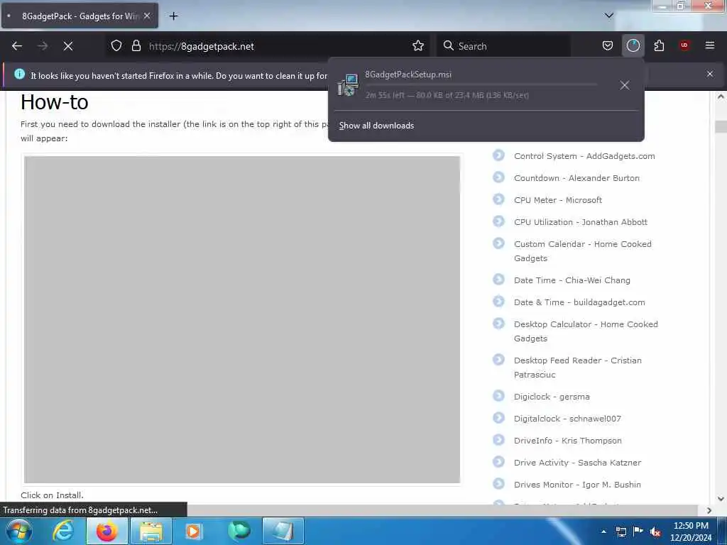Viewport: 727px width, 545px height.
Task: Open CPU Utilization - Jonathan Abbott link
Action: point(581,222)
